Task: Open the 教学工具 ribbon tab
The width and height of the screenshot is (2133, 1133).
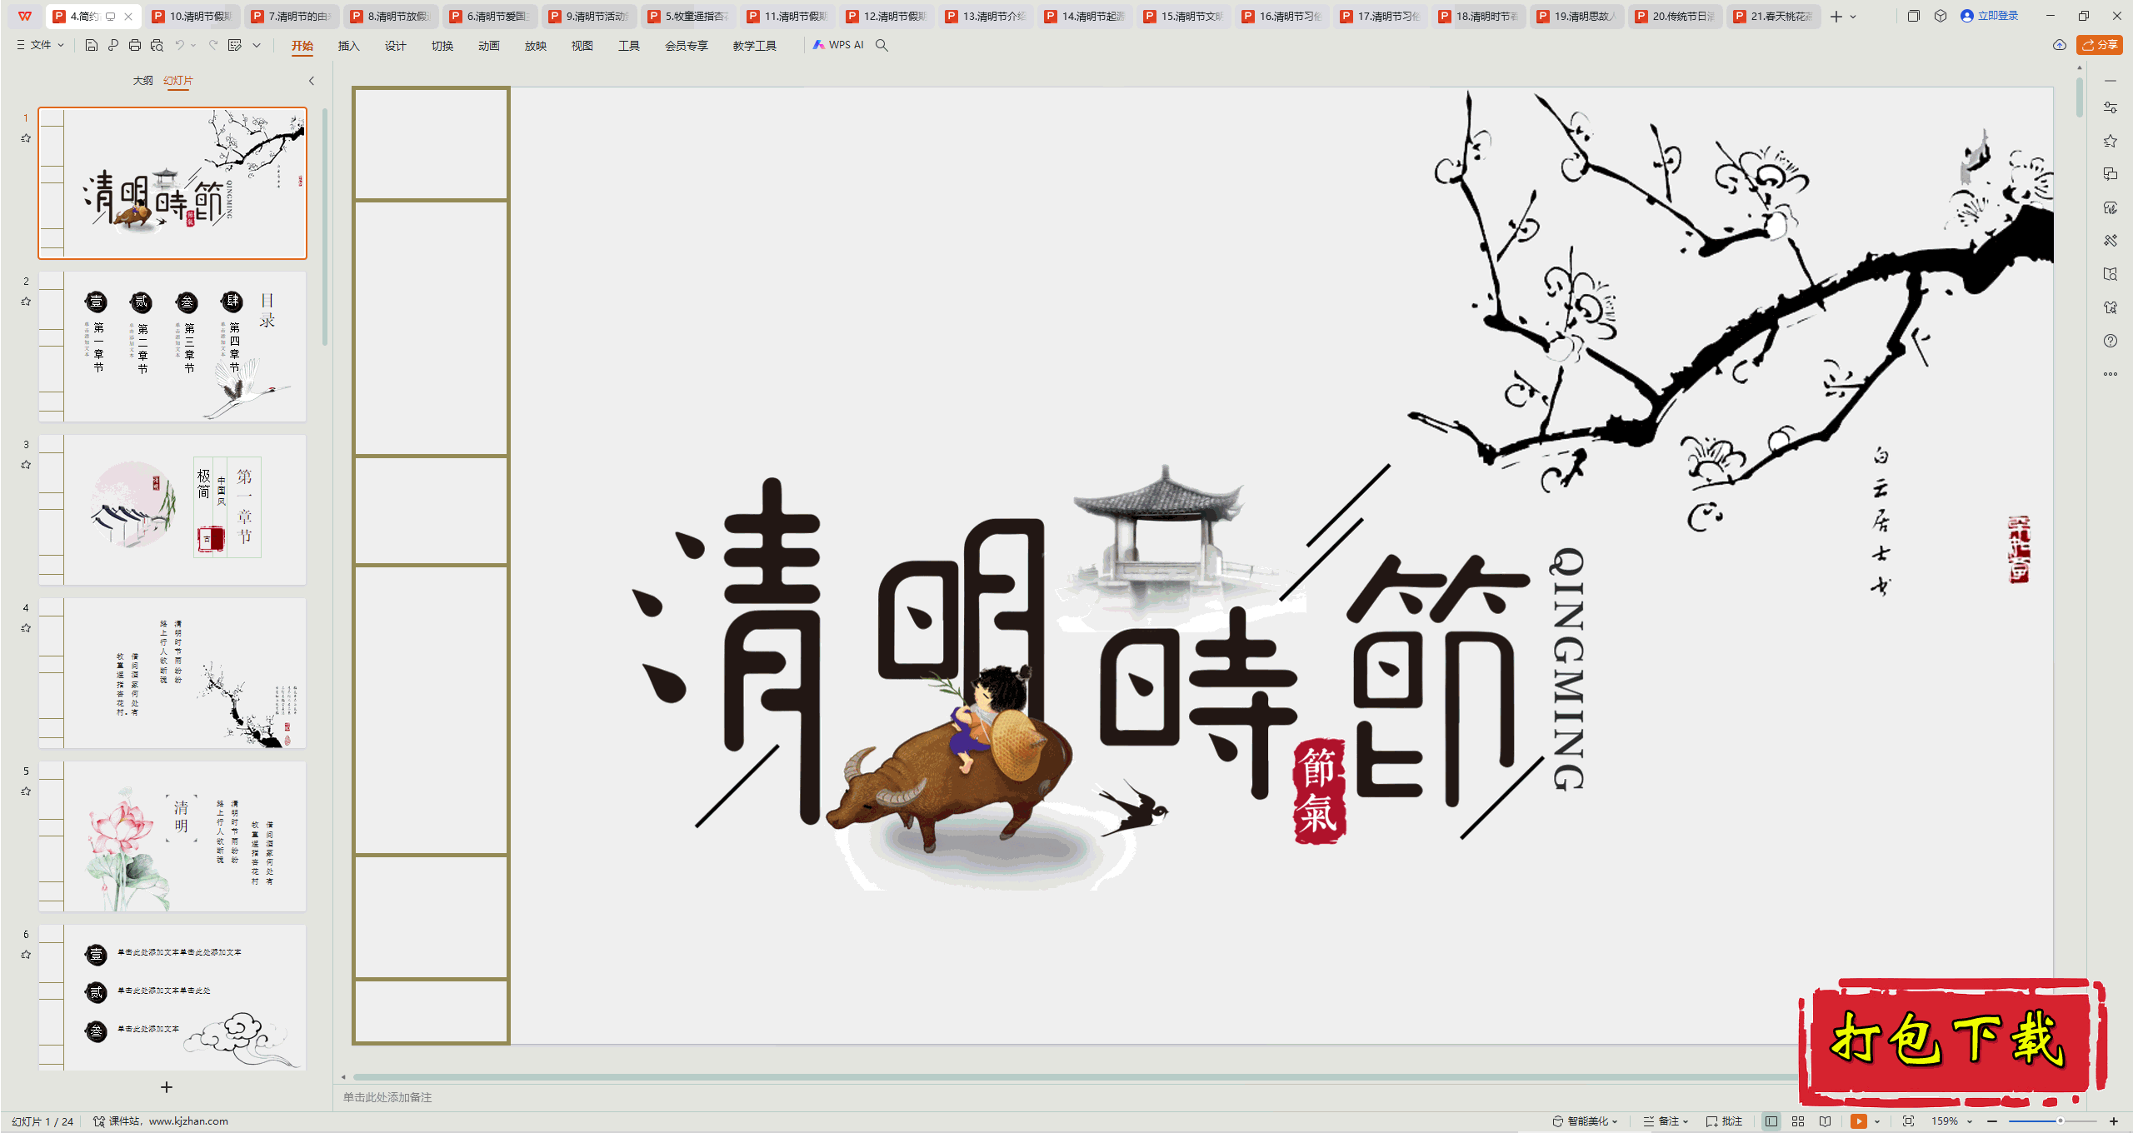Action: tap(754, 46)
